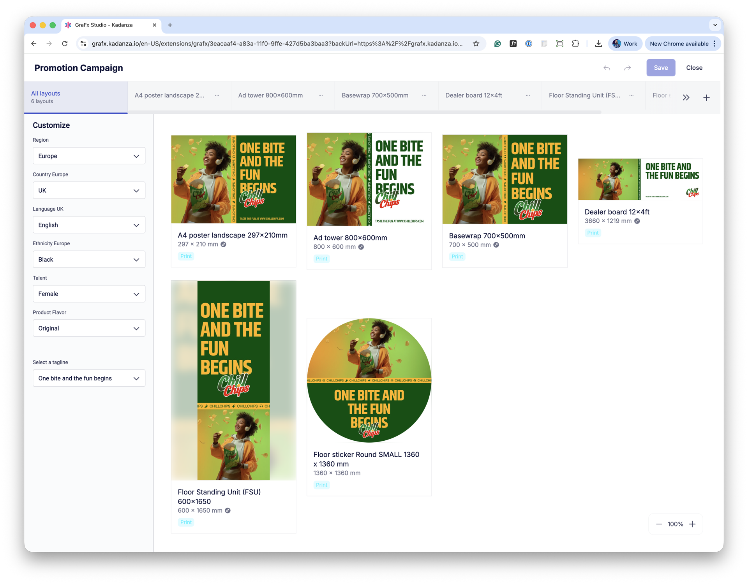Image resolution: width=748 pixels, height=584 pixels.
Task: Click the redo arrow icon
Action: (627, 68)
